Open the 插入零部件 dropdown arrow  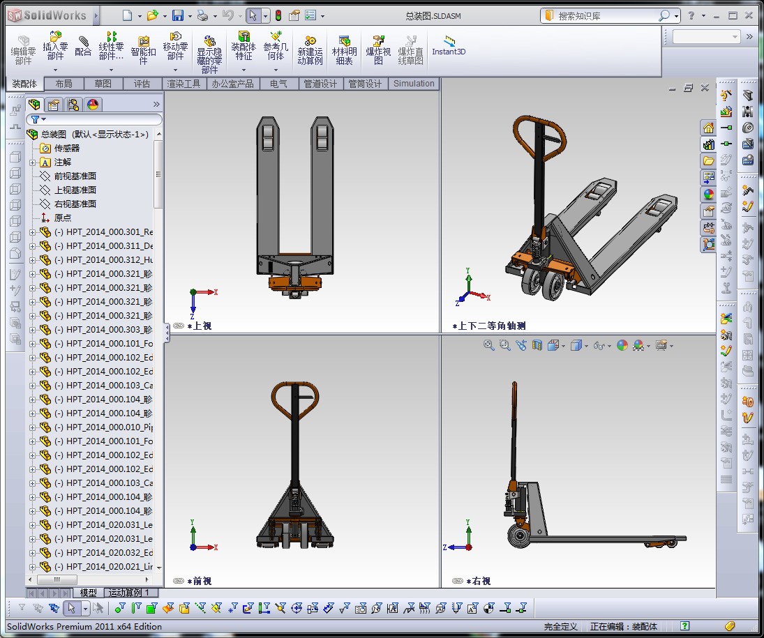[55, 70]
